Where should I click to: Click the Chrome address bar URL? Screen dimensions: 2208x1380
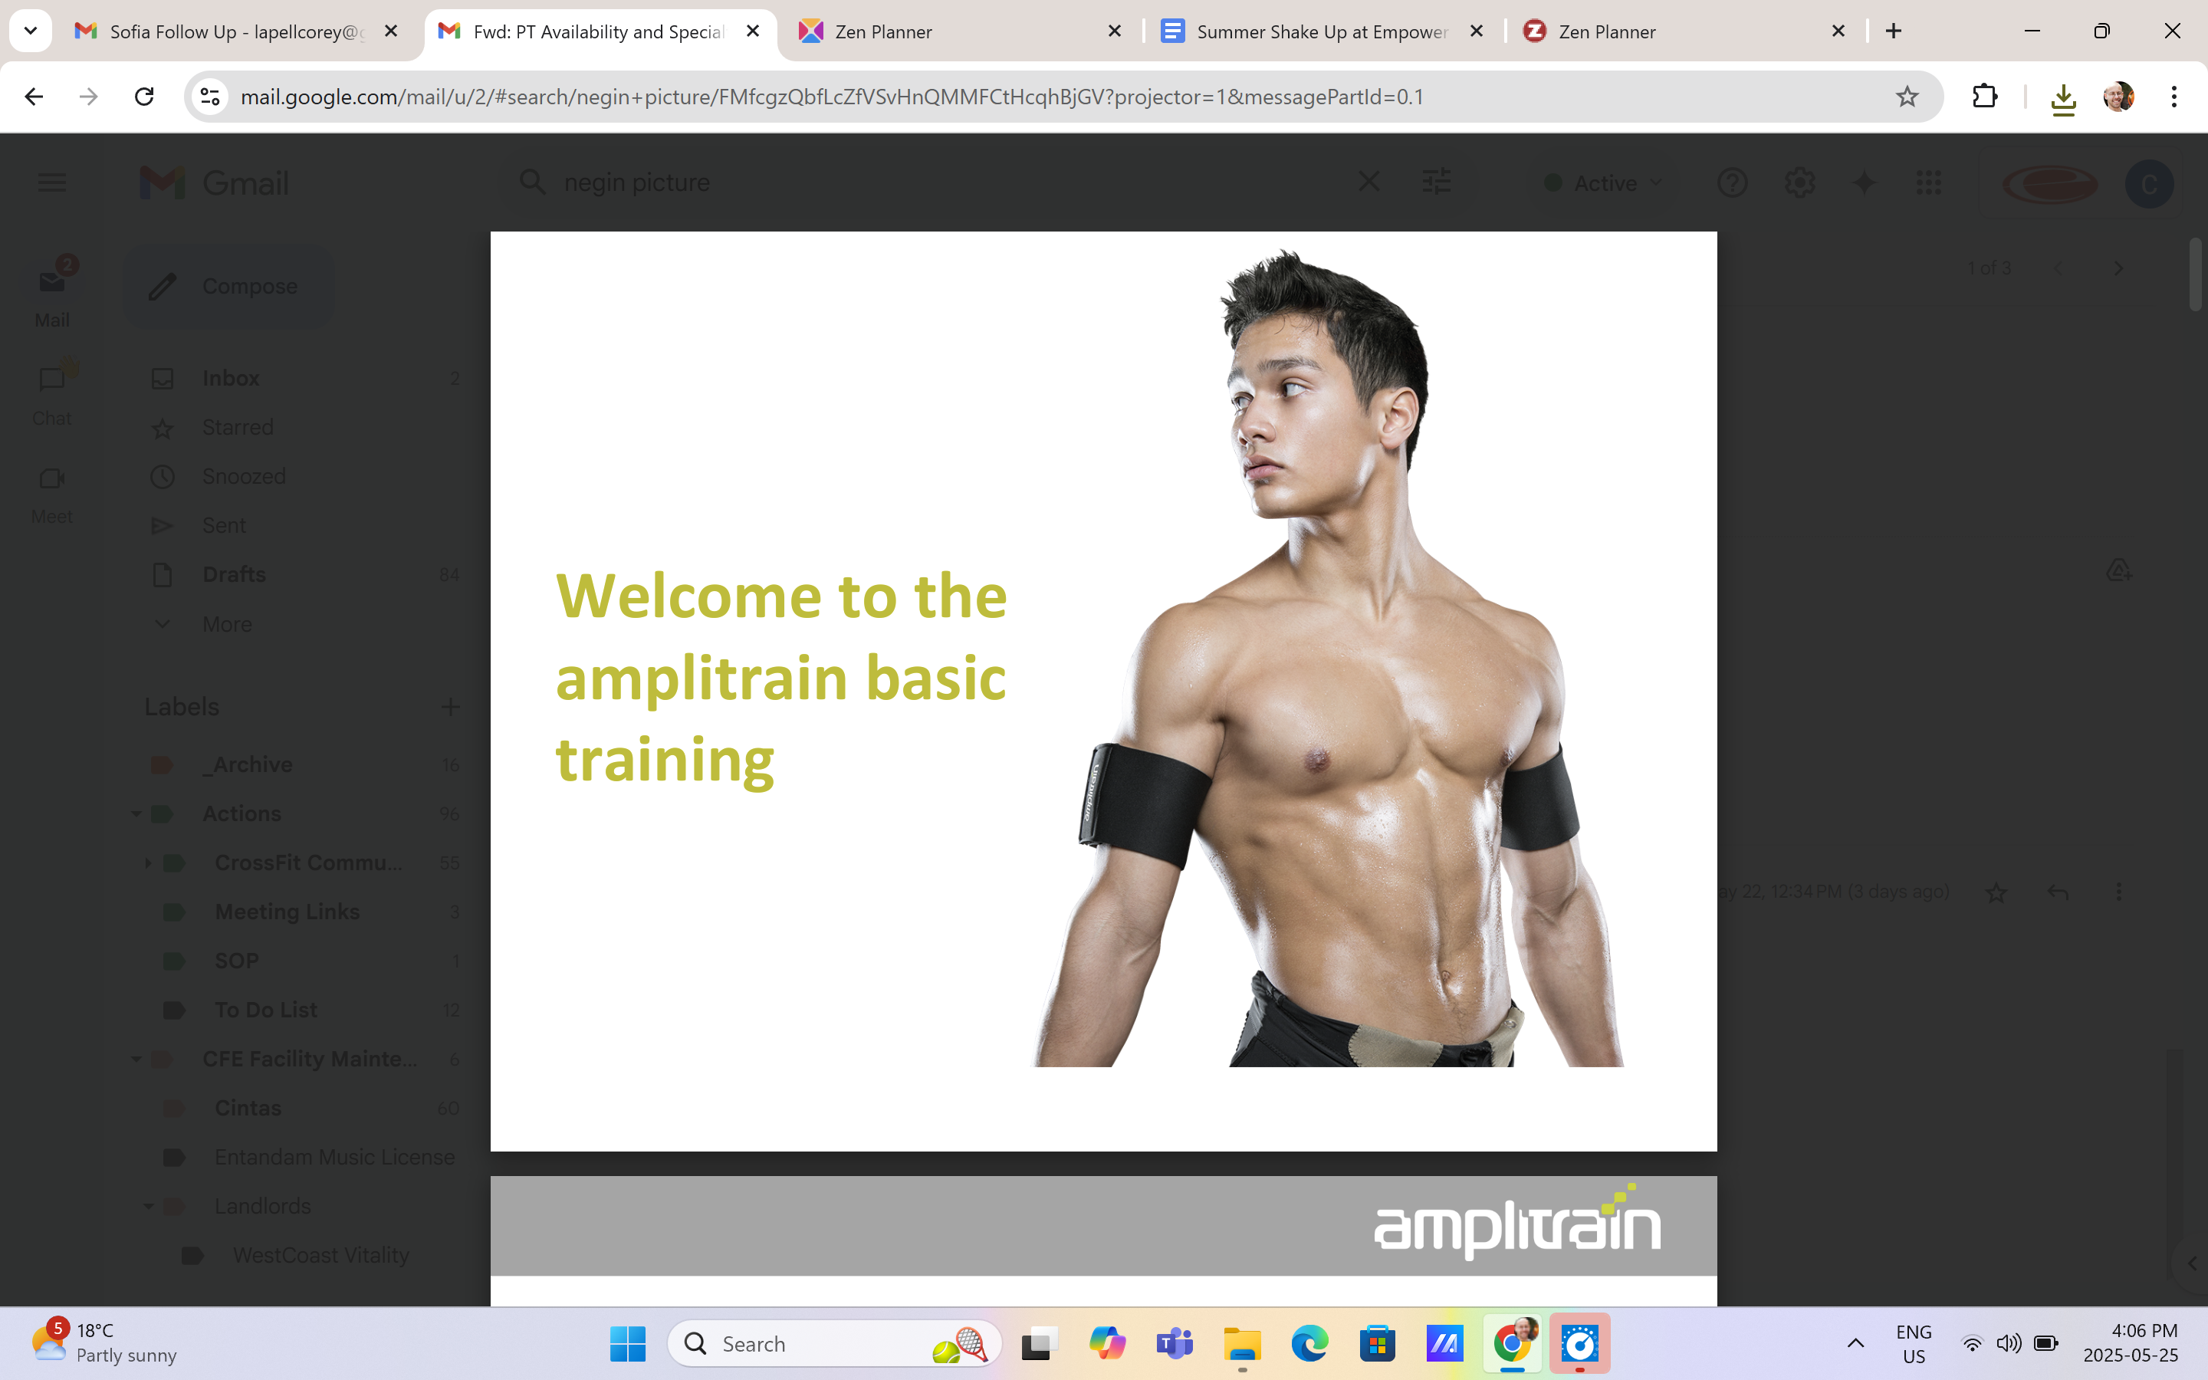(x=831, y=97)
